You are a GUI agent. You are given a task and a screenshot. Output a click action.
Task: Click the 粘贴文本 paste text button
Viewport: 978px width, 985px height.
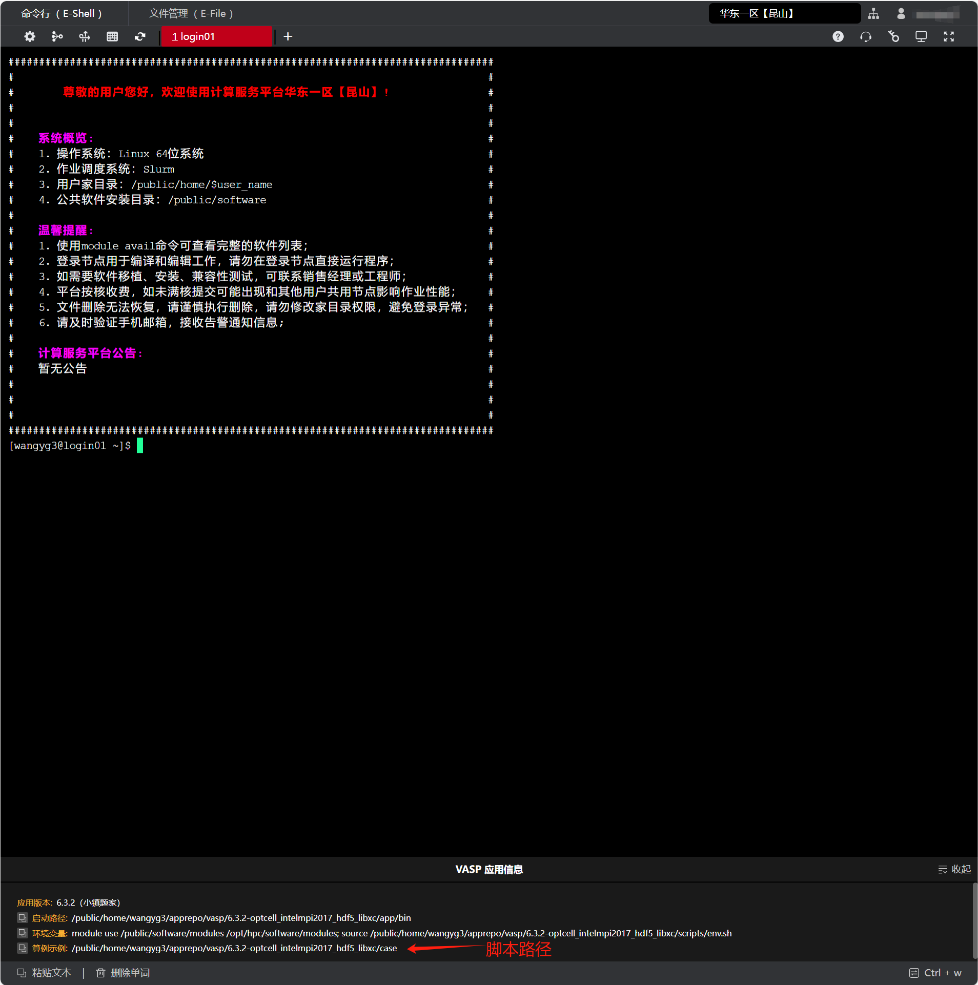pyautogui.click(x=45, y=973)
